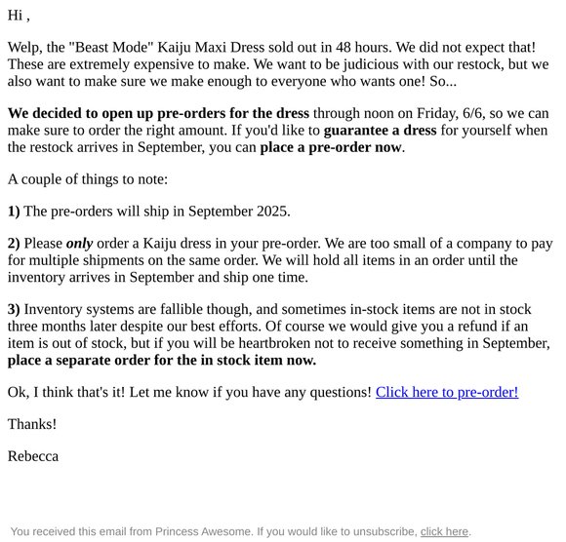Click the "September 2025" ship date text

click(x=237, y=212)
